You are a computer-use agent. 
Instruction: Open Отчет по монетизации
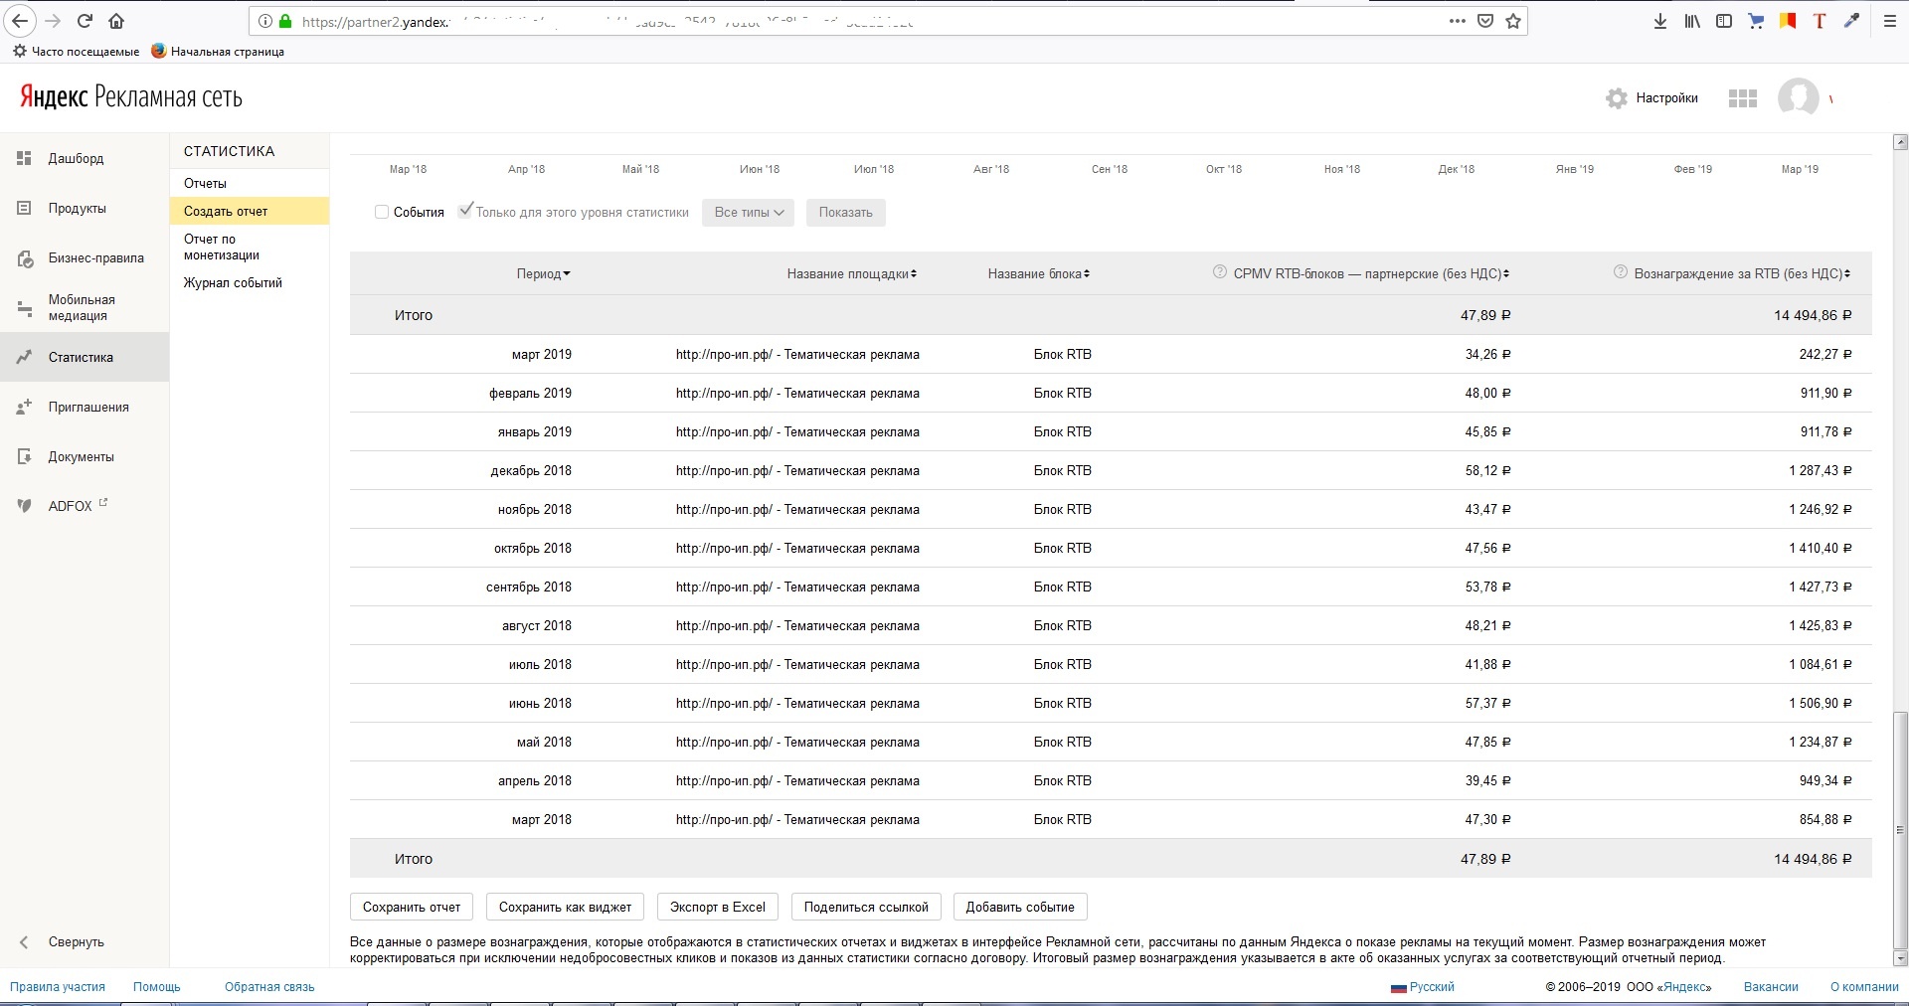point(221,248)
